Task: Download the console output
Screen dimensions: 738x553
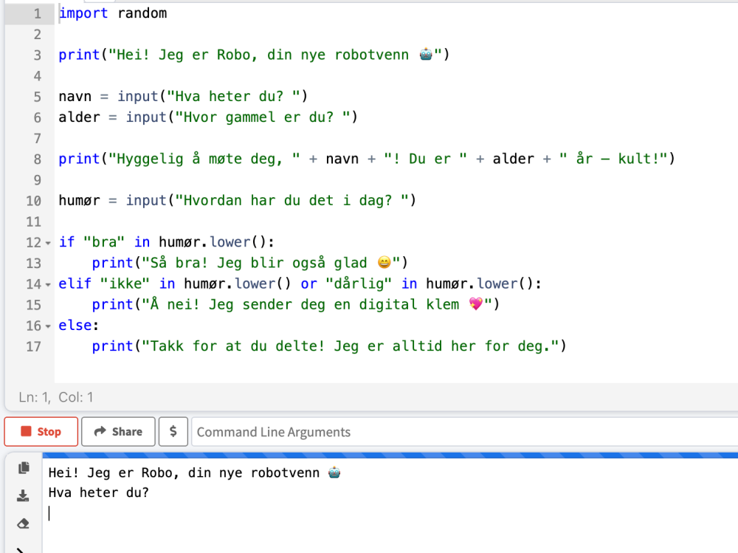Action: 24,495
